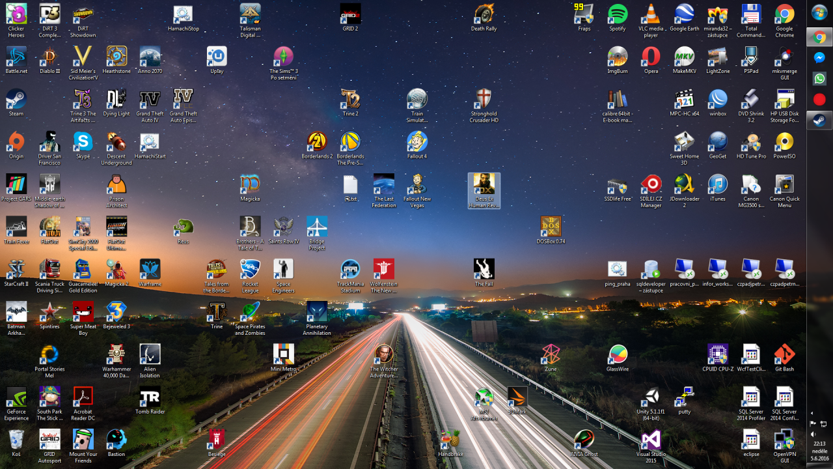Launch the DOSBox 0.74 shortcut
The image size is (833, 469).
click(551, 231)
